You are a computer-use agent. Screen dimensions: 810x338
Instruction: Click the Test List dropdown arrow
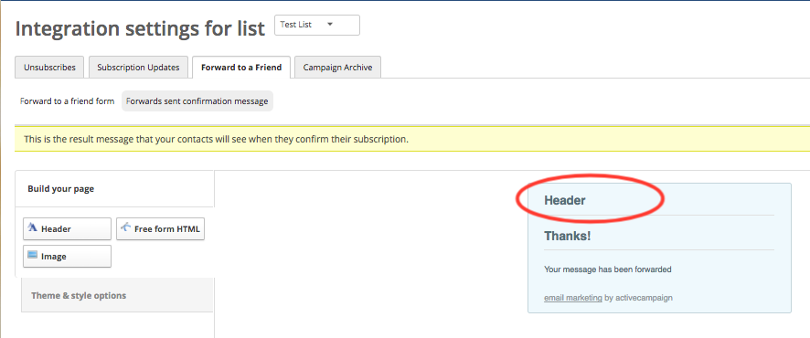(x=330, y=25)
